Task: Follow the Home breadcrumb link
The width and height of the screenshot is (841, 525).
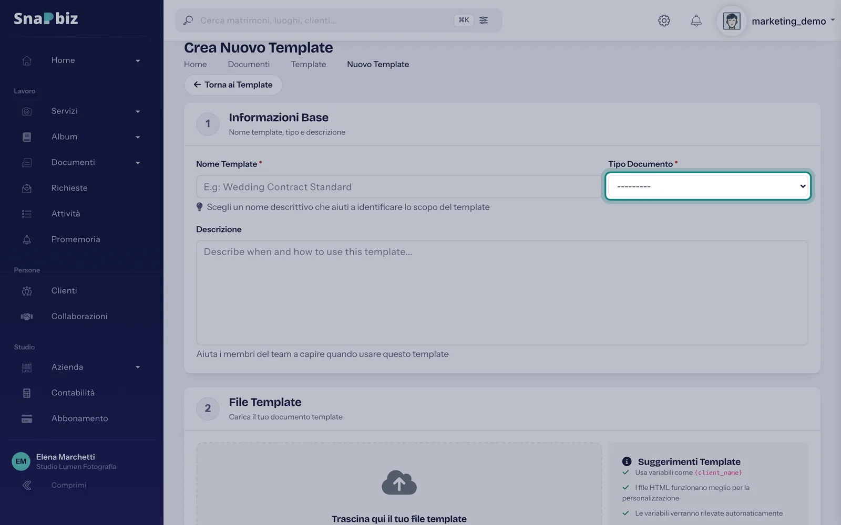Action: [196, 64]
